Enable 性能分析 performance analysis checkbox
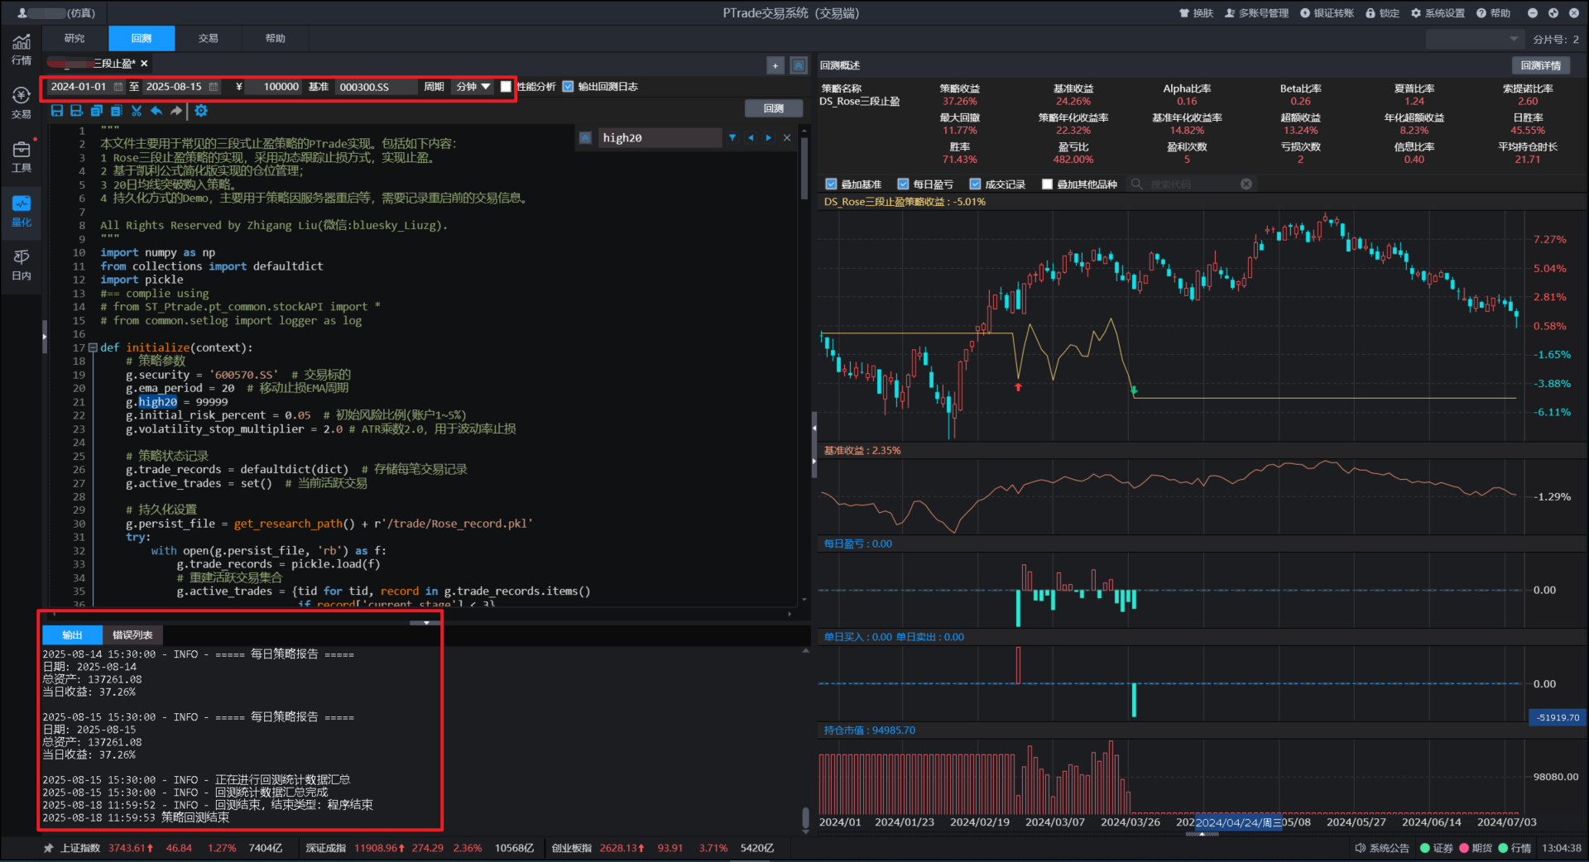 (x=506, y=87)
